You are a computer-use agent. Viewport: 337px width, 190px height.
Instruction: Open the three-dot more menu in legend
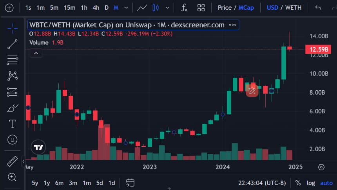[232, 25]
